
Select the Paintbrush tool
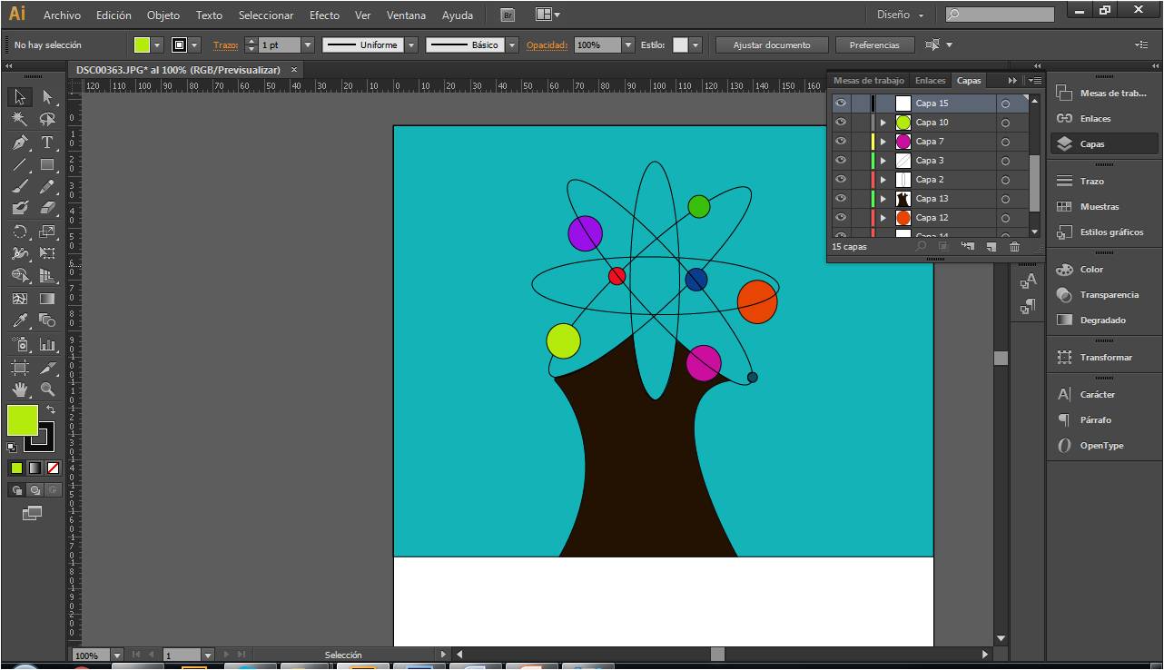tap(20, 186)
